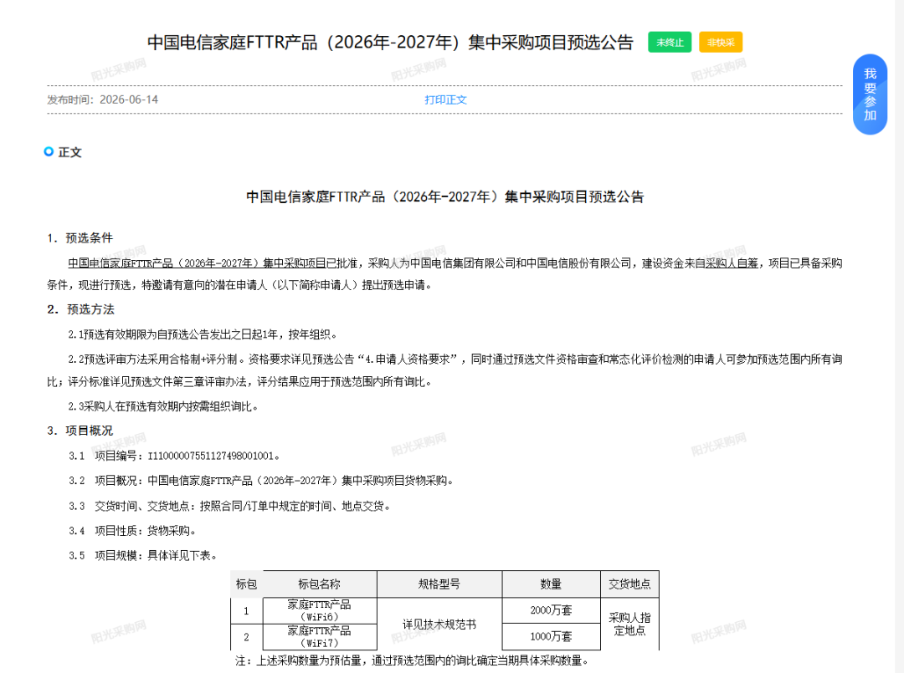Click the 数量 column header

click(x=551, y=584)
